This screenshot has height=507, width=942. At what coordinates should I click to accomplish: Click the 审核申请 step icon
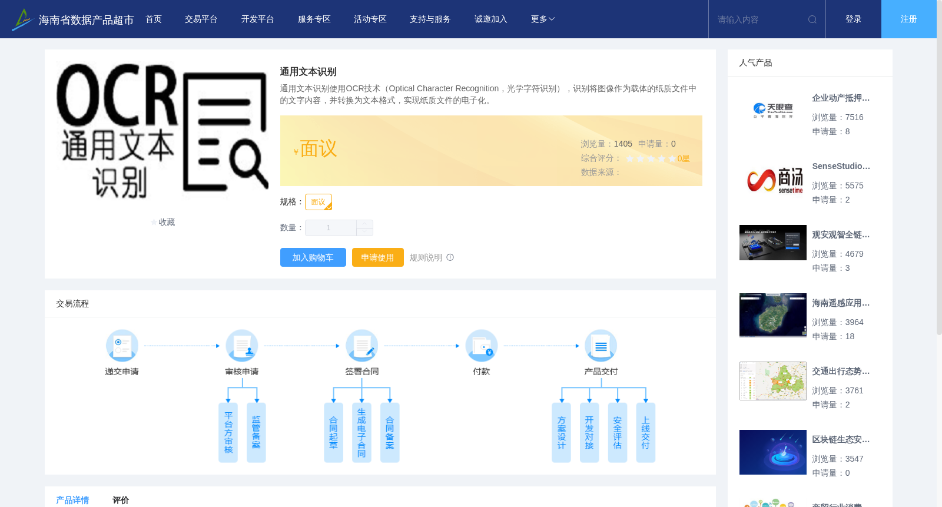[242, 346]
